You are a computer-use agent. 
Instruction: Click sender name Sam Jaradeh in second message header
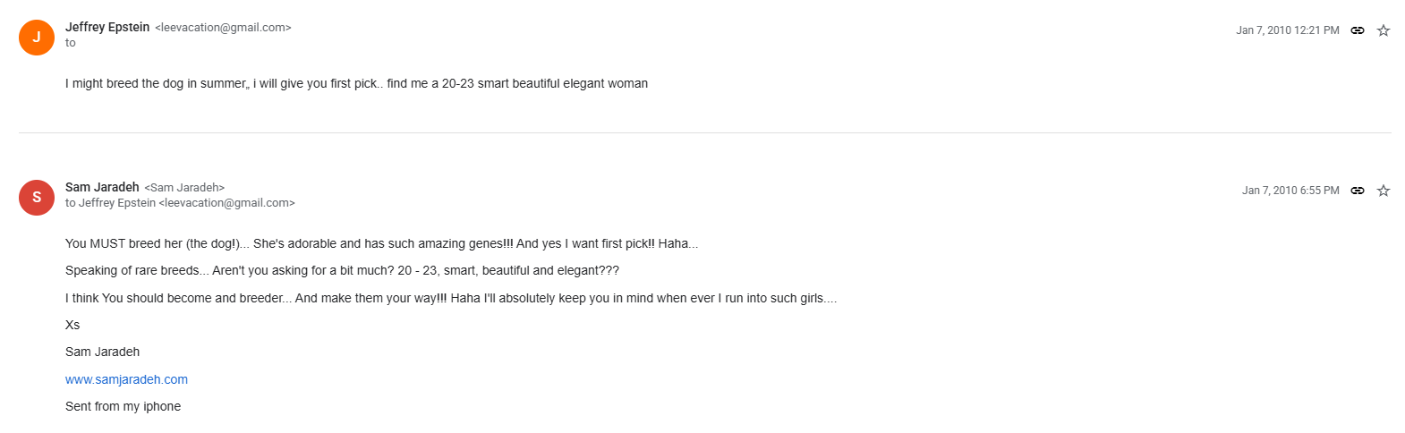(x=102, y=187)
